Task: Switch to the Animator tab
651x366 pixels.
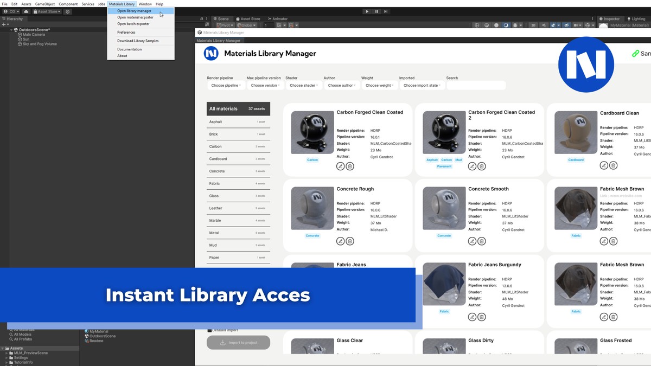Action: pyautogui.click(x=277, y=19)
